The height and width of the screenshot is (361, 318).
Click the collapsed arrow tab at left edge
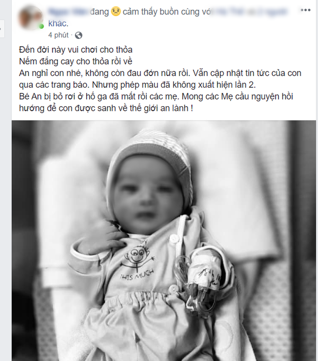(2, 29)
